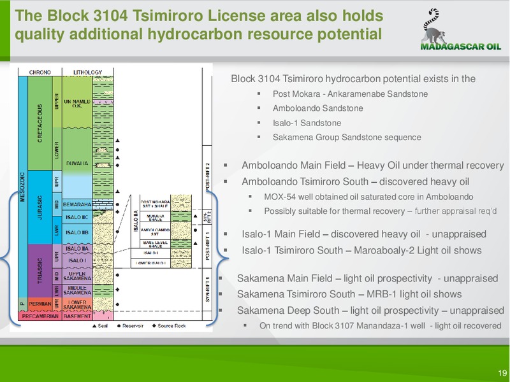Click the slide title text
The height and width of the screenshot is (382, 510).
pos(199,25)
